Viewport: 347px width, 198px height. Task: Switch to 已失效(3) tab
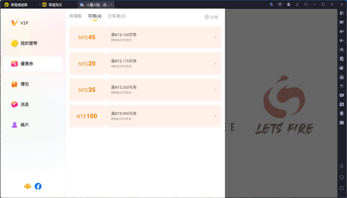click(117, 16)
